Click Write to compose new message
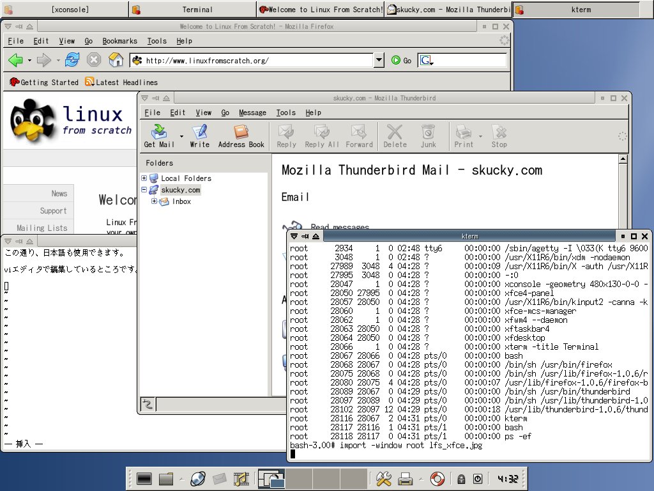654x491 pixels. coord(200,136)
